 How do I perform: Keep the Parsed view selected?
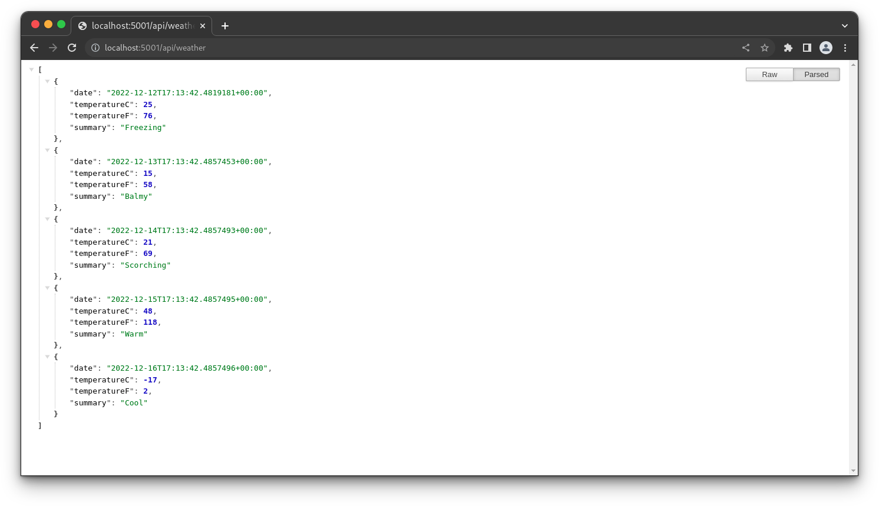[817, 74]
